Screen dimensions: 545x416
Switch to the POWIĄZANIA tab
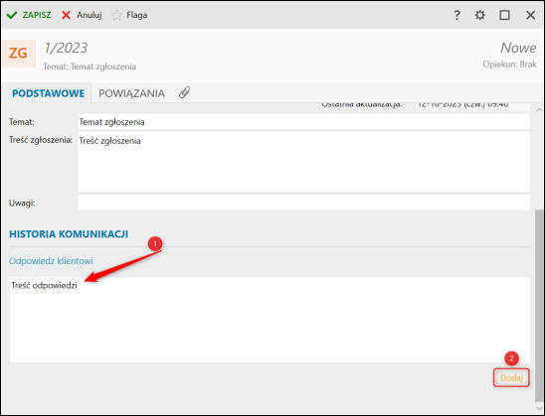point(131,93)
